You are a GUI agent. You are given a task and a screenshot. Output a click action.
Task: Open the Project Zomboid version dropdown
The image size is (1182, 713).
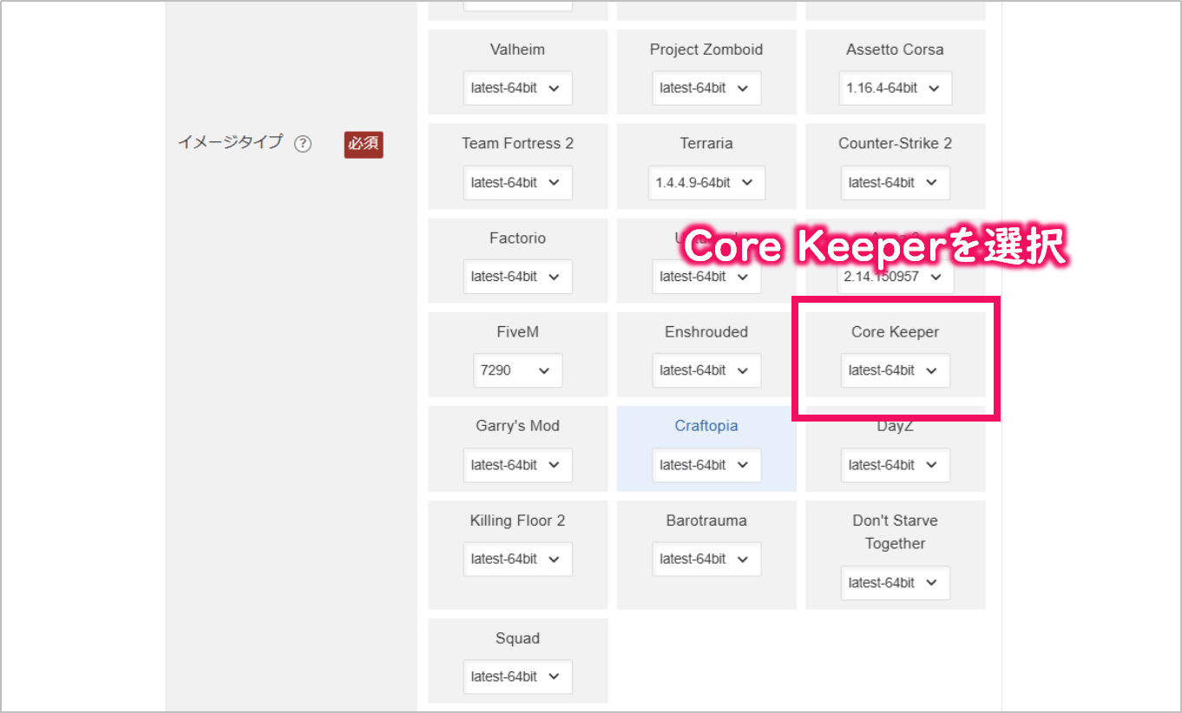coord(706,88)
